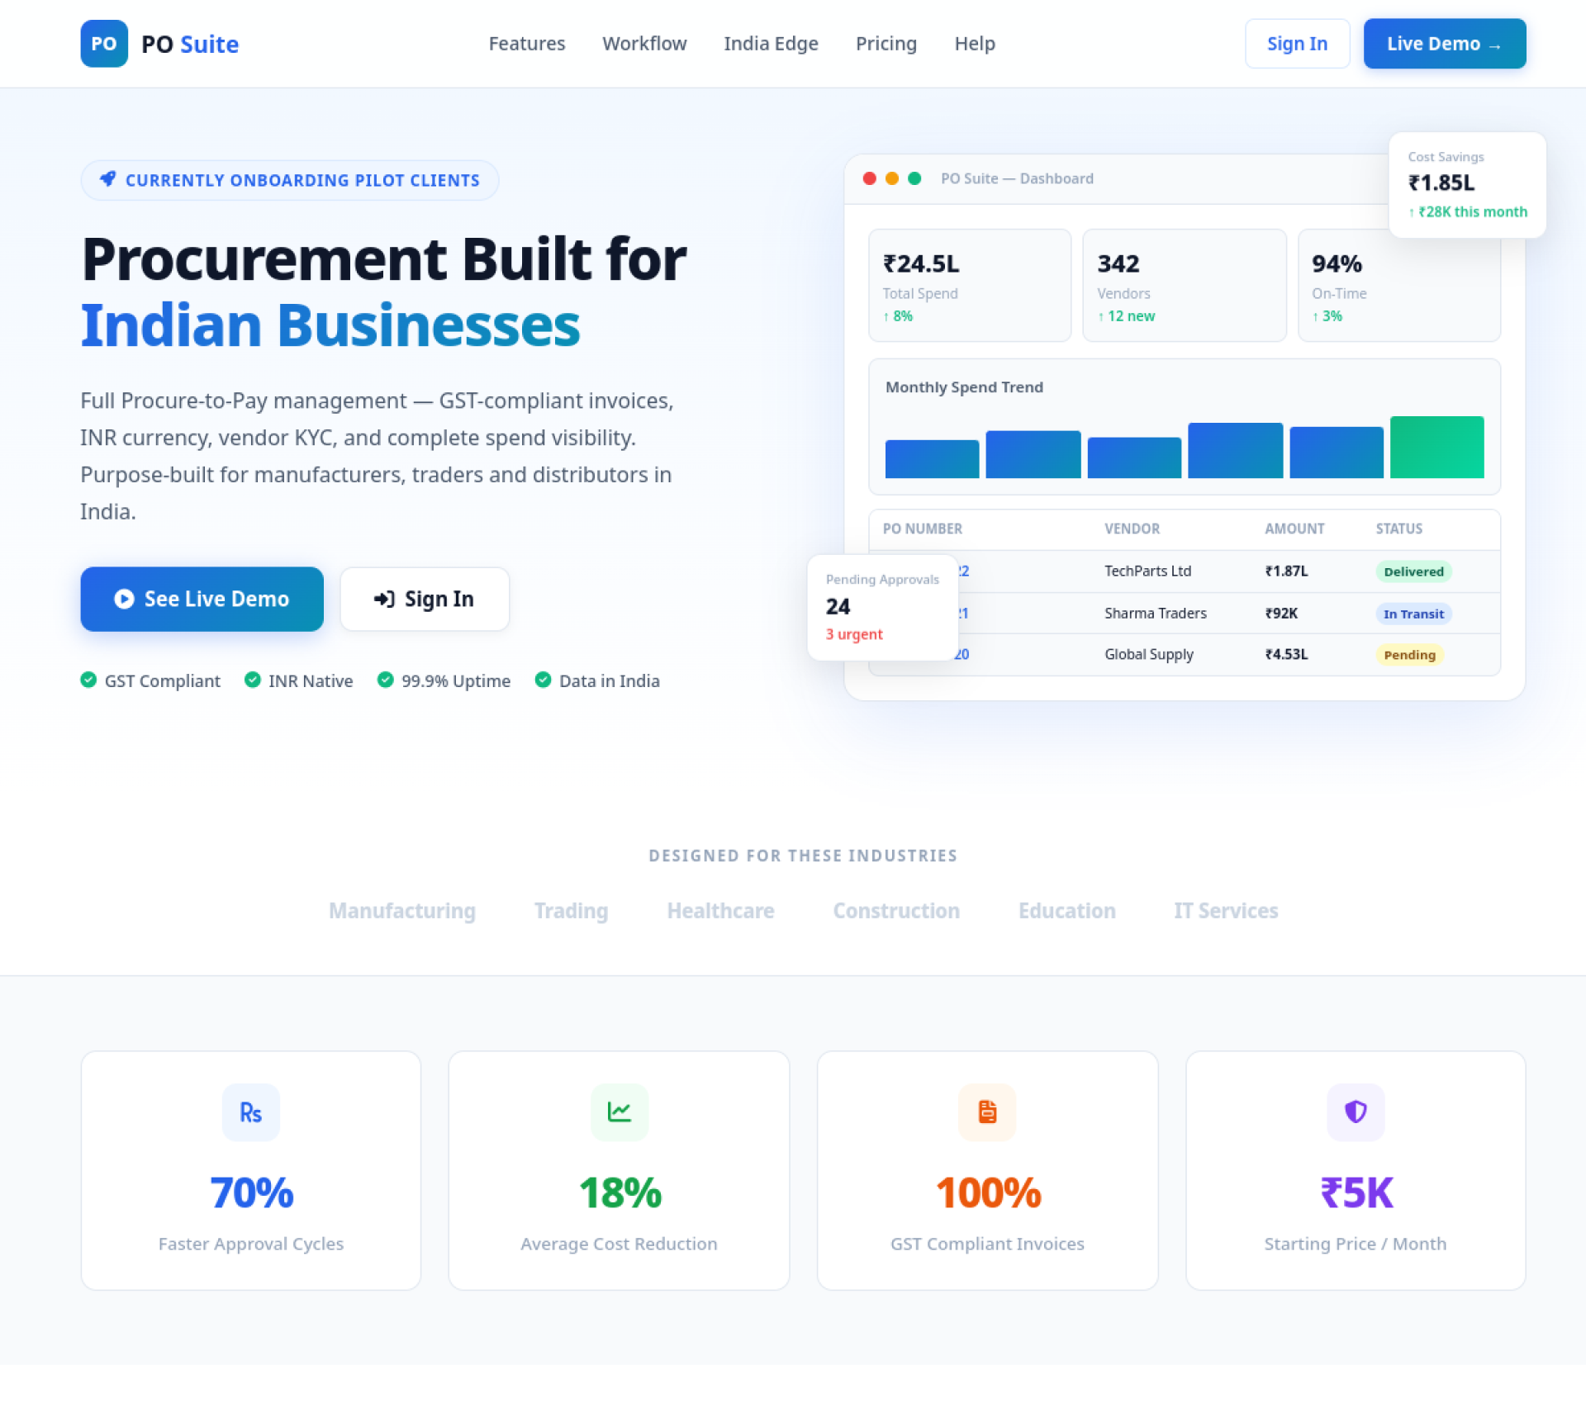
Task: Click the green check next to Data in India
Action: point(543,680)
